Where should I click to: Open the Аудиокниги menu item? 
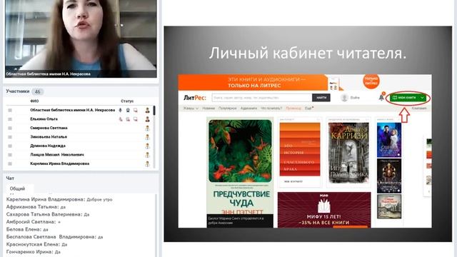(248, 108)
